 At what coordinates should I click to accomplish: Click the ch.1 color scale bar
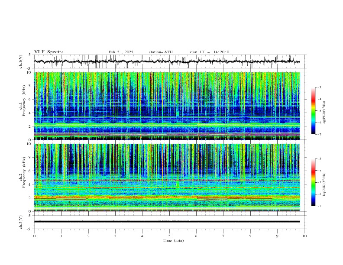coord(313,111)
